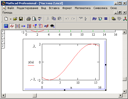Paste from clipboard

click(60, 19)
